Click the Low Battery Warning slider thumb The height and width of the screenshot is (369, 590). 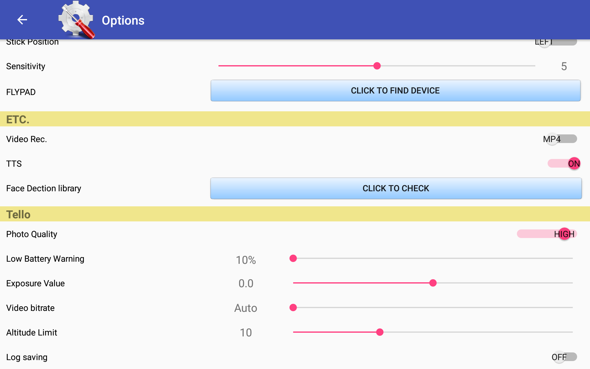(x=293, y=258)
